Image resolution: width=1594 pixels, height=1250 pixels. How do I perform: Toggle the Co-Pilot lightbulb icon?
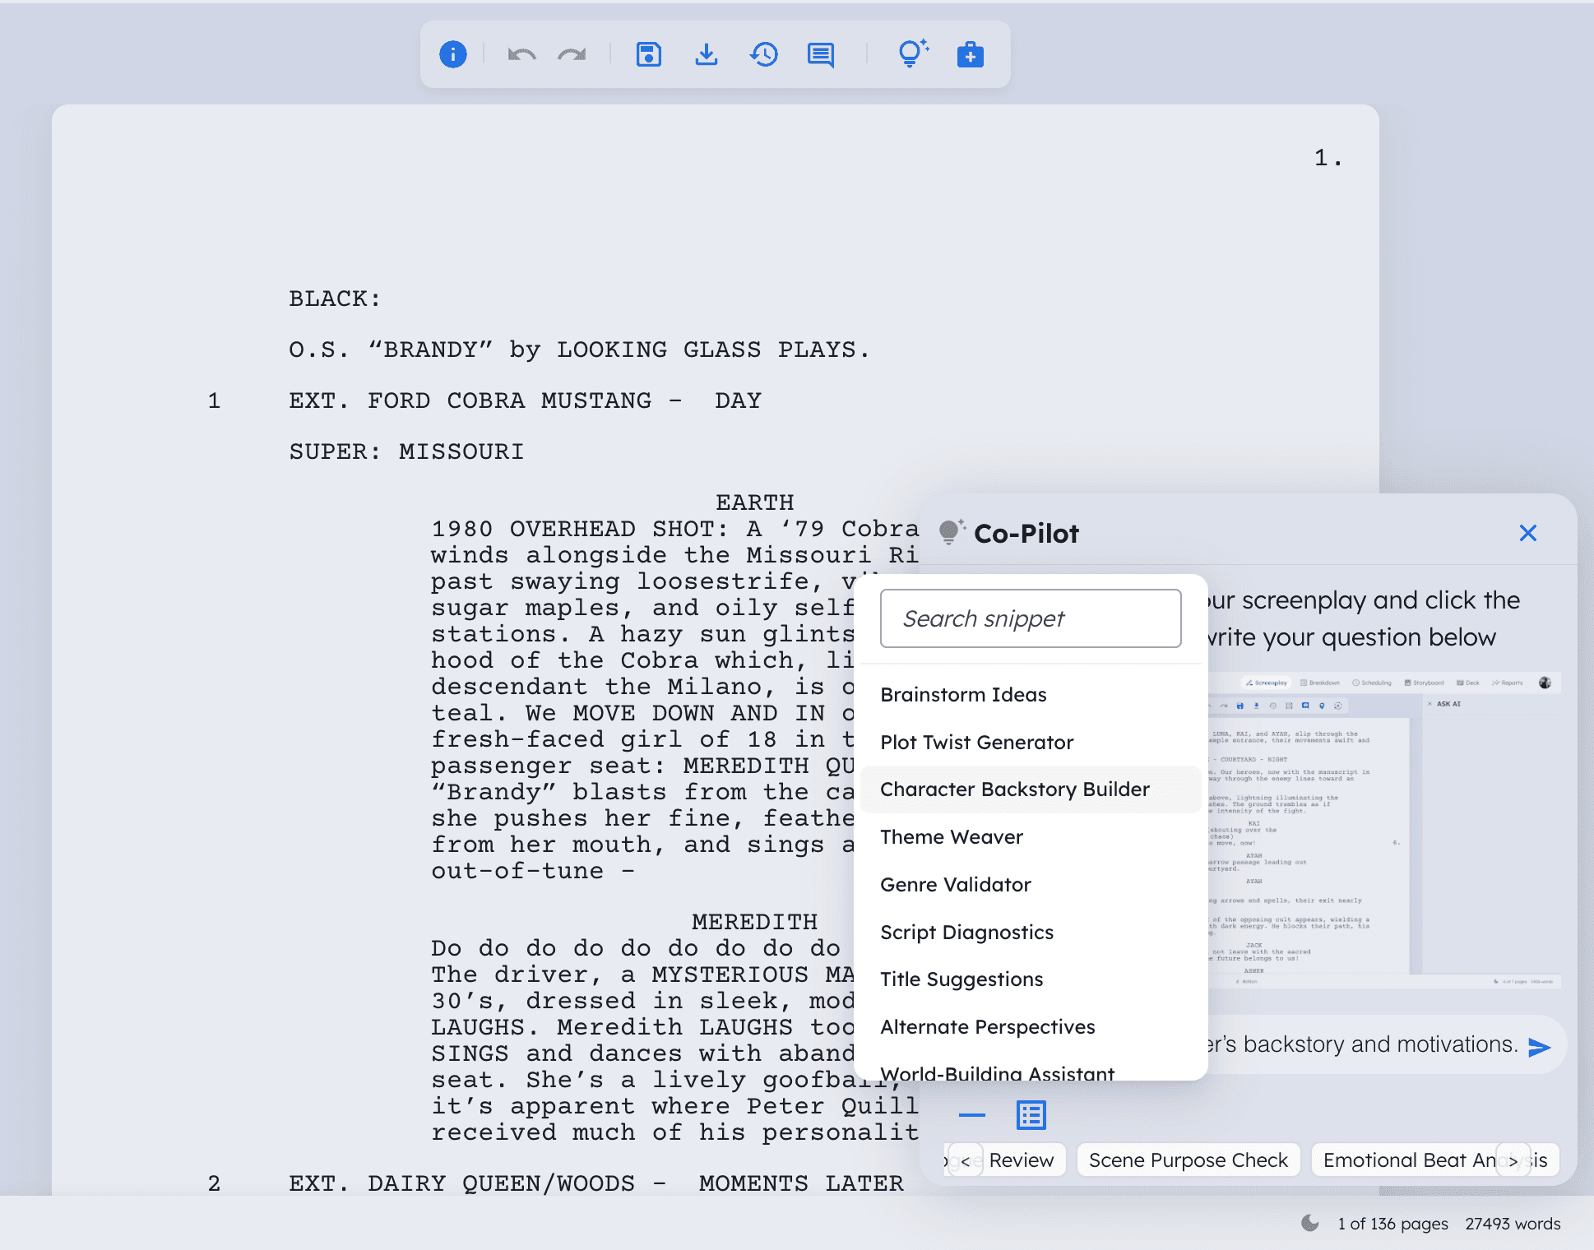point(911,54)
